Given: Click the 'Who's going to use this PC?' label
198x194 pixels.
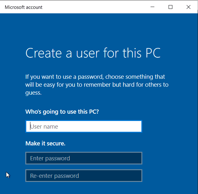Looking at the screenshot, I should (62, 112).
